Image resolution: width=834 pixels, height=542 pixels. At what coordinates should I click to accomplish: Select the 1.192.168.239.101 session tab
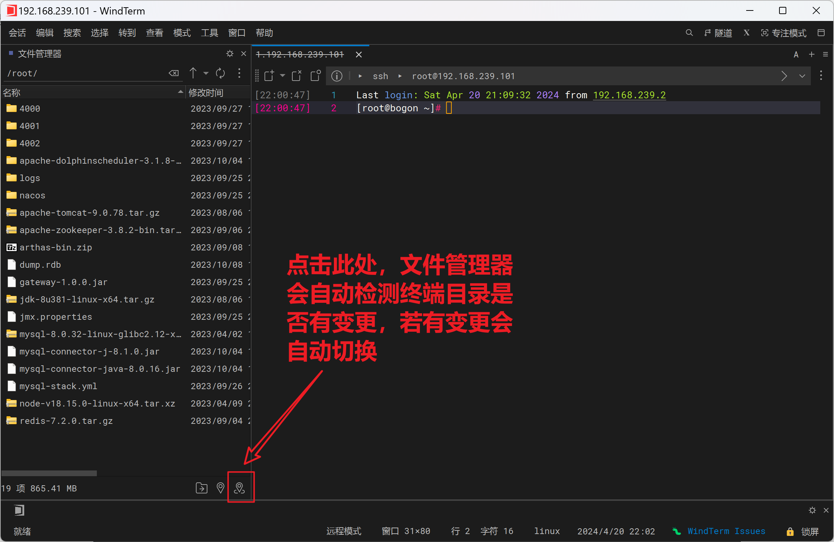tap(300, 55)
